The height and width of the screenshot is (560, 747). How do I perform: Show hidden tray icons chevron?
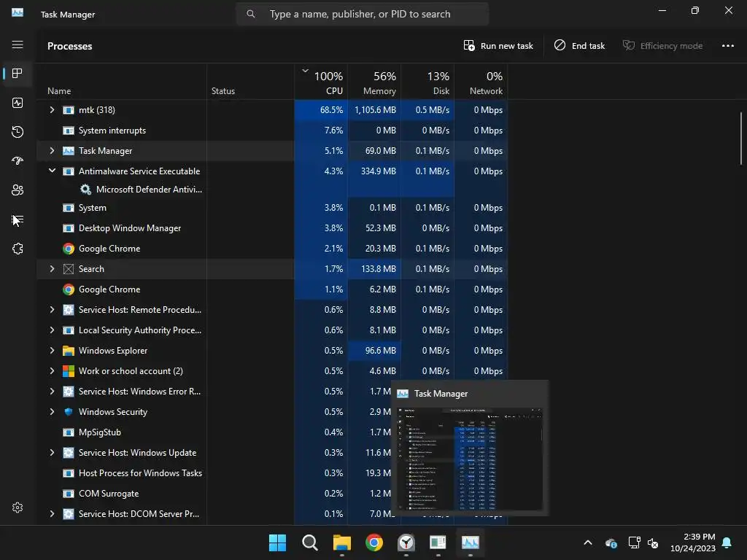coord(588,542)
